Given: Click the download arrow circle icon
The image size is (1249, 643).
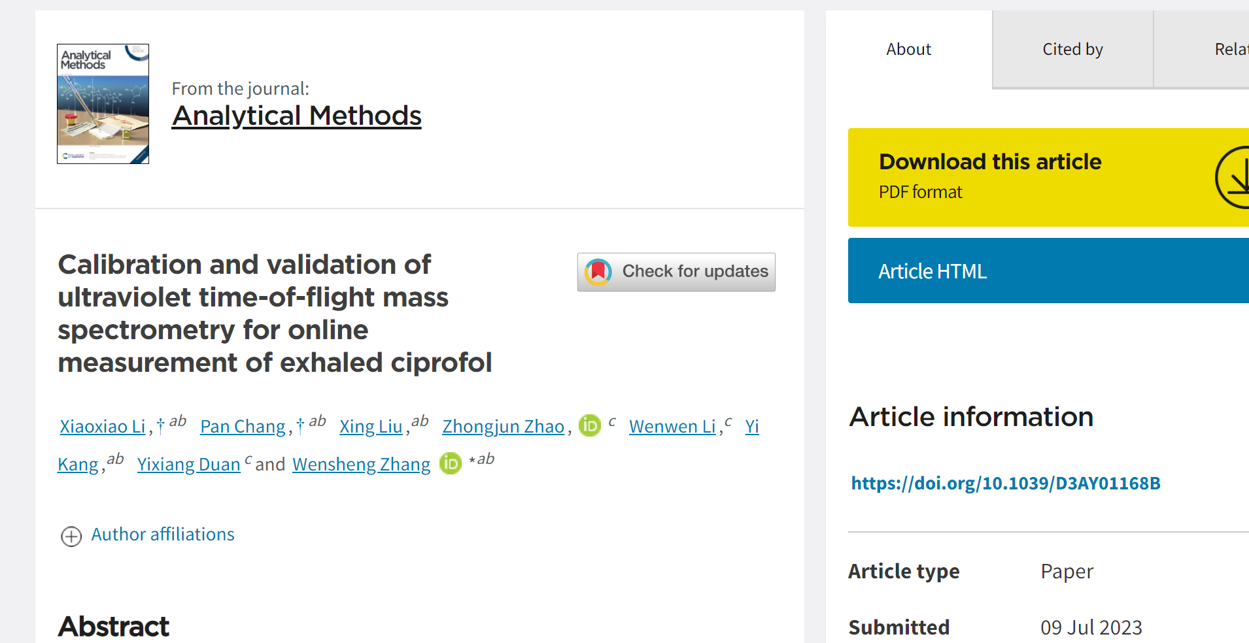Looking at the screenshot, I should click(x=1235, y=178).
